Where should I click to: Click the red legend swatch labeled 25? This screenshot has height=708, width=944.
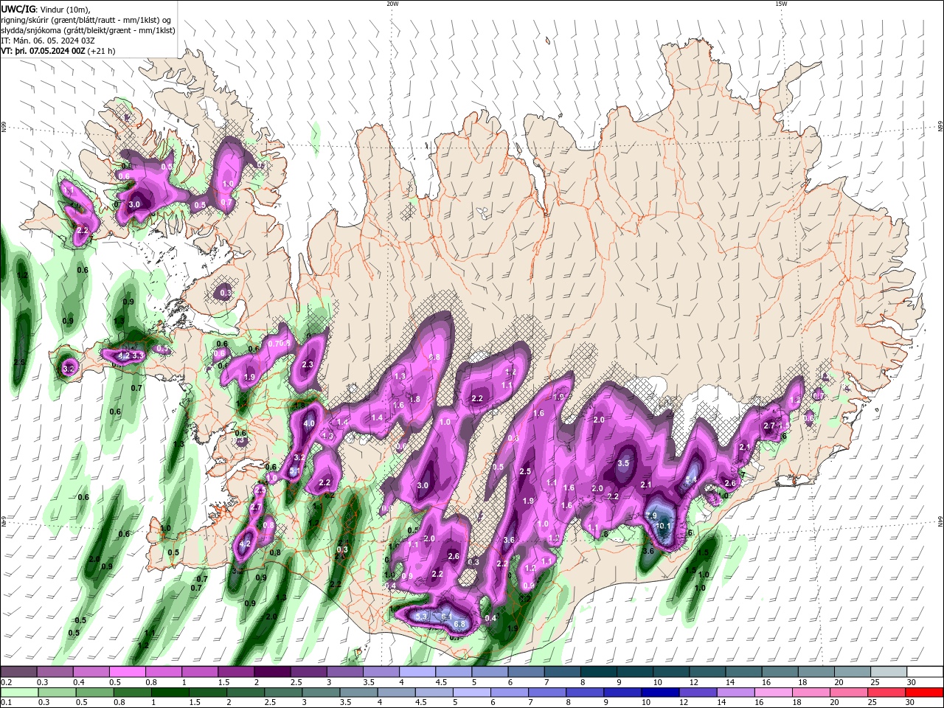pyautogui.click(x=887, y=693)
